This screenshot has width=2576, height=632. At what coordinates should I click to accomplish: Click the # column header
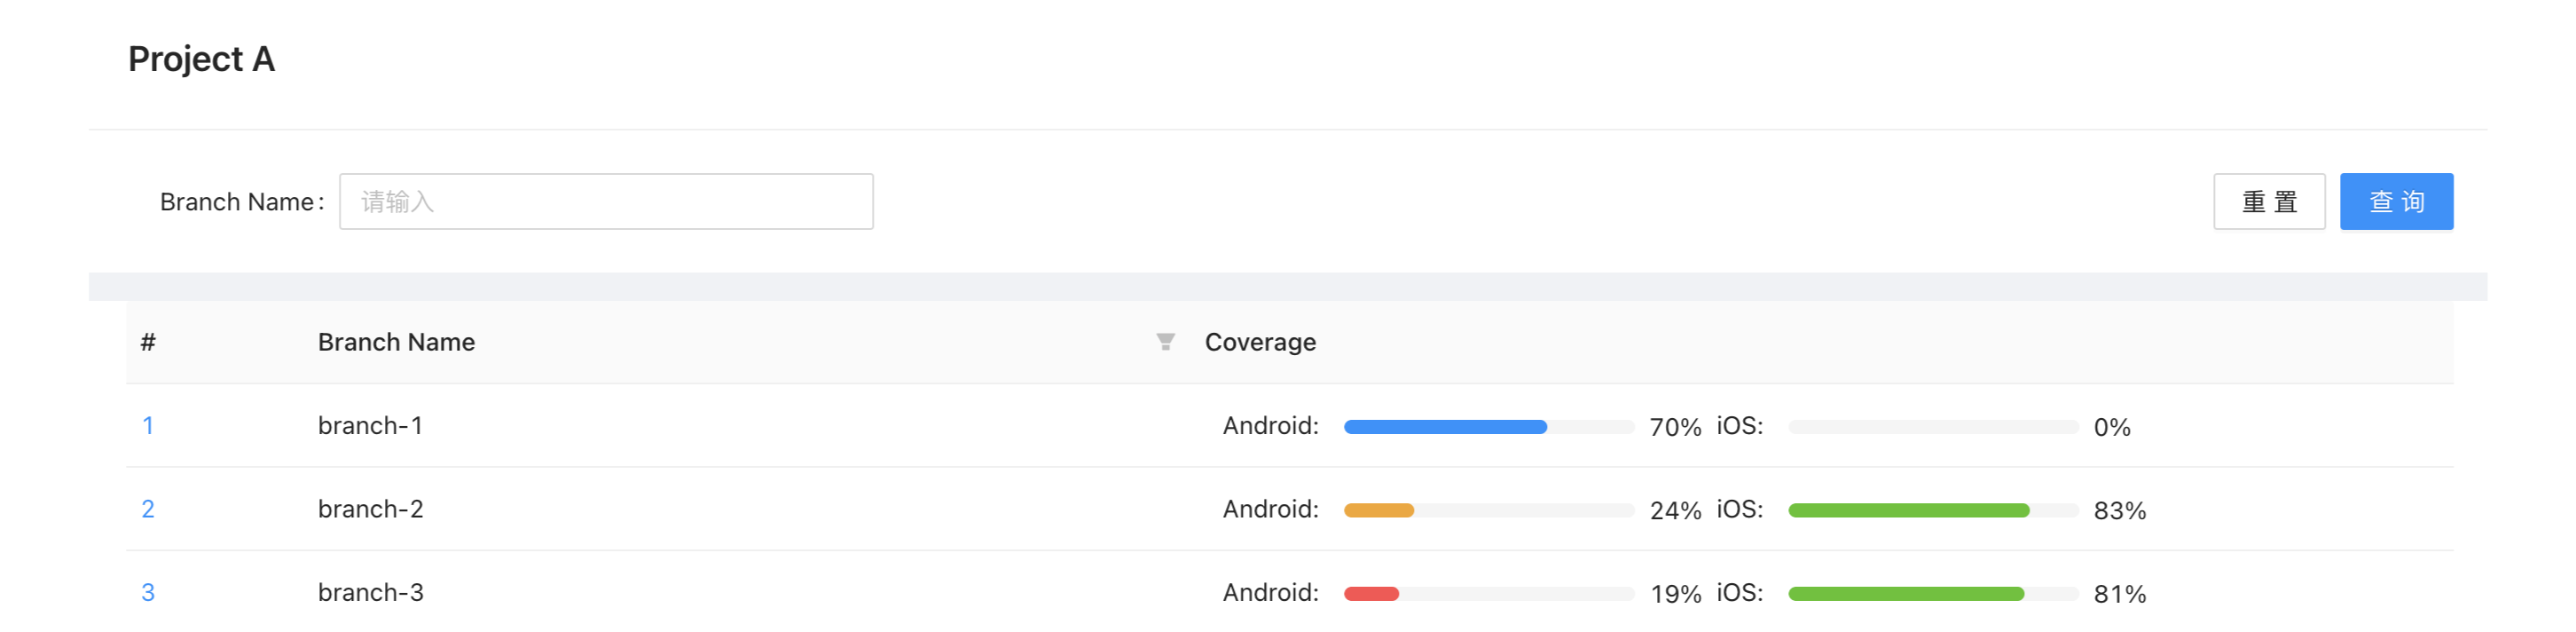[x=148, y=342]
